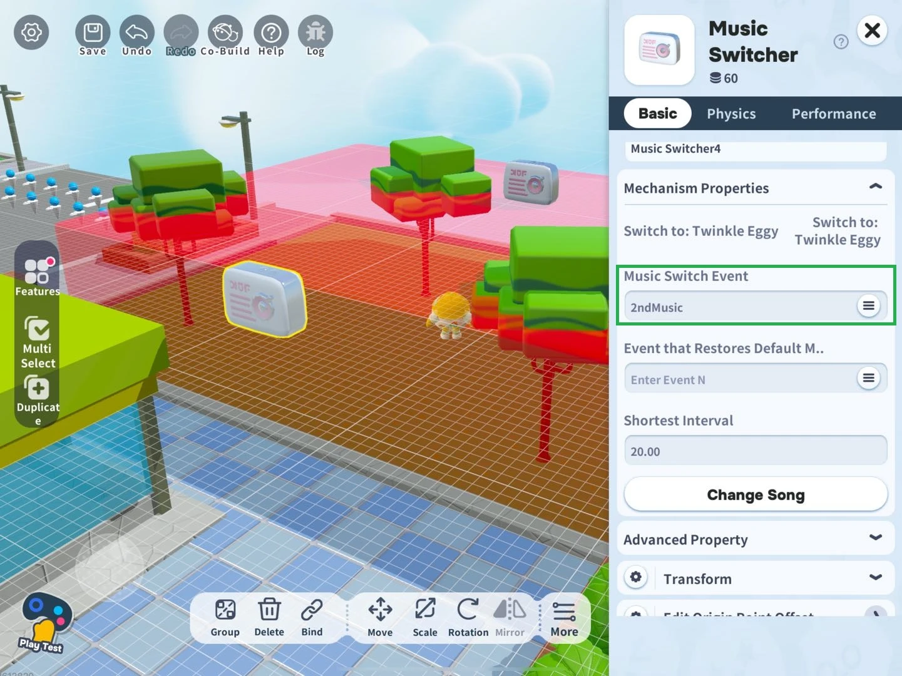902x676 pixels.
Task: Open the settings gear menu
Action: (x=31, y=32)
